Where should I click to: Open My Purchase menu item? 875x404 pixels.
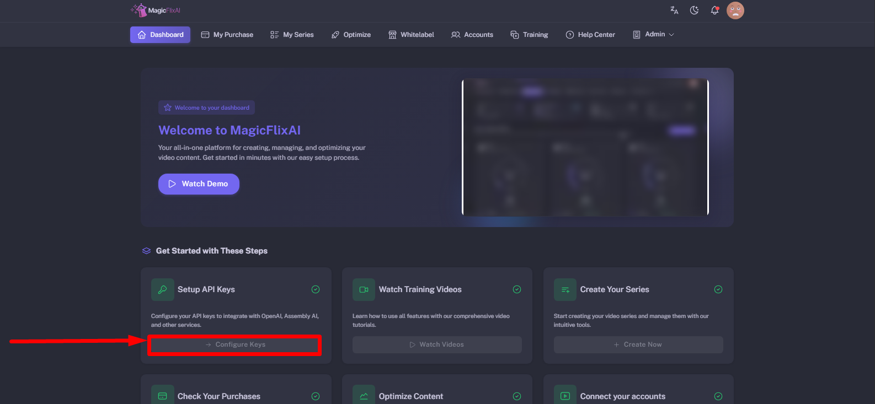[x=227, y=35]
